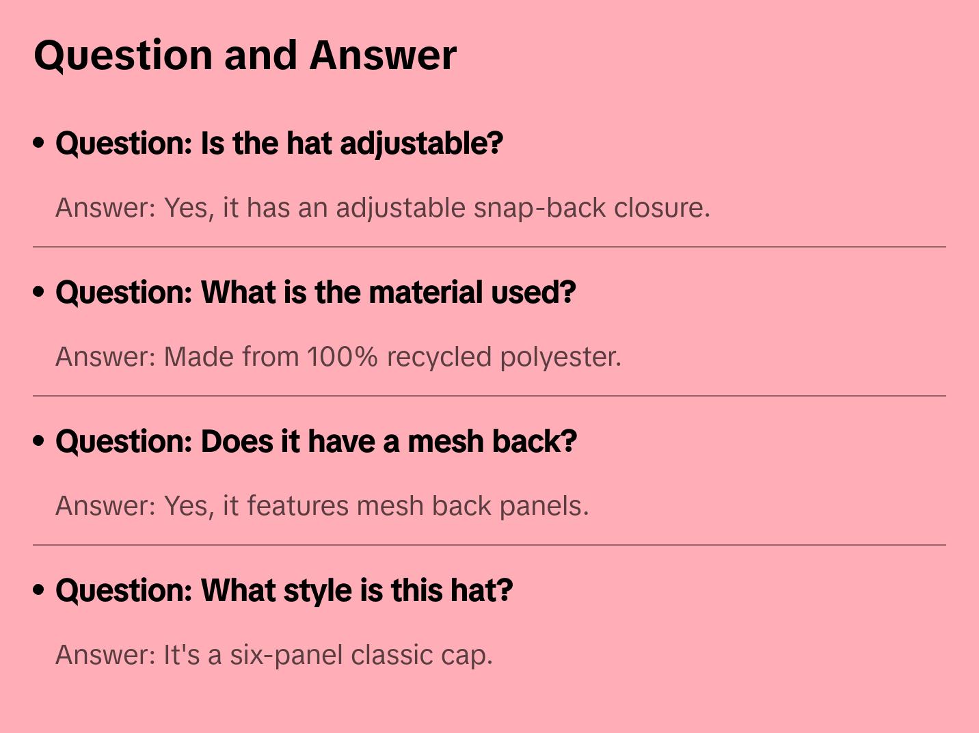Click the answer about the six-panel classic cap
The width and height of the screenshot is (979, 733).
point(273,655)
